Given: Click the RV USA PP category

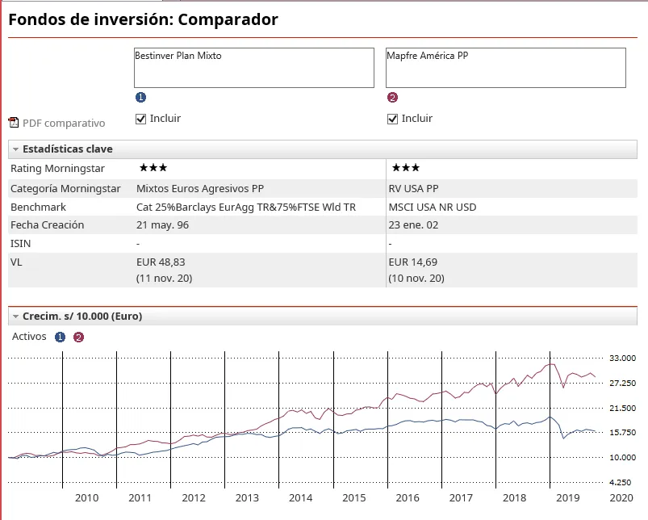Looking at the screenshot, I should pos(414,188).
